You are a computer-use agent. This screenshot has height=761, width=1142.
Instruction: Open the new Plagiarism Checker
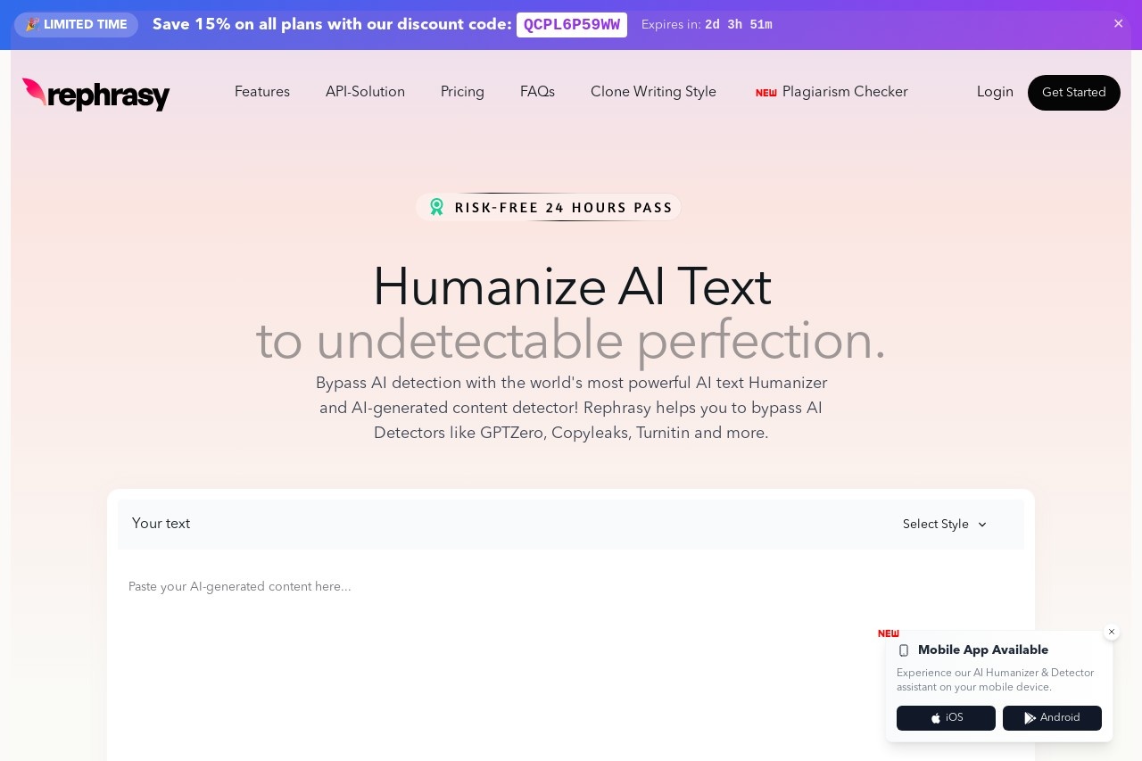point(832,92)
